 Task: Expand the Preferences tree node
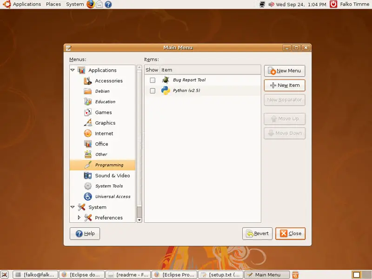tap(79, 217)
